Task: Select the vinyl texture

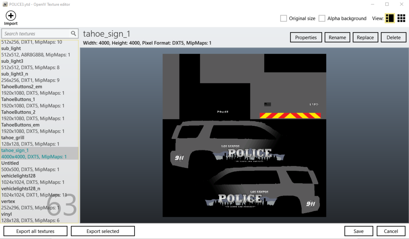Action: (x=39, y=217)
